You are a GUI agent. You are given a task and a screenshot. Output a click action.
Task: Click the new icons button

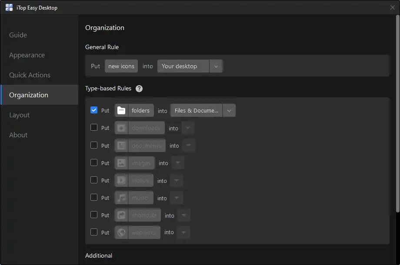(x=121, y=66)
